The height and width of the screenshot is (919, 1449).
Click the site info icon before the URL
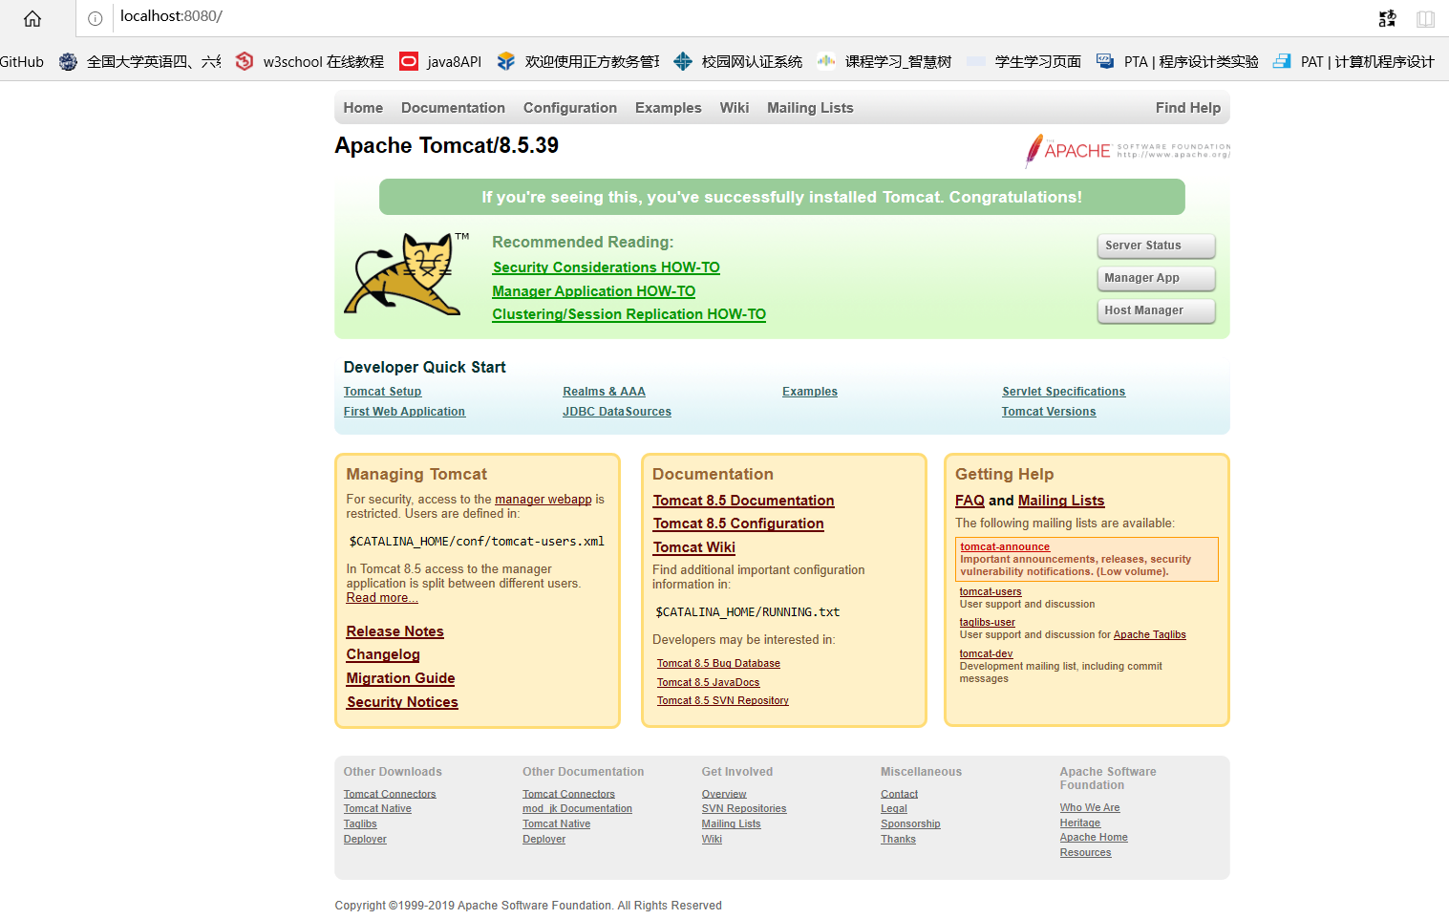(96, 18)
